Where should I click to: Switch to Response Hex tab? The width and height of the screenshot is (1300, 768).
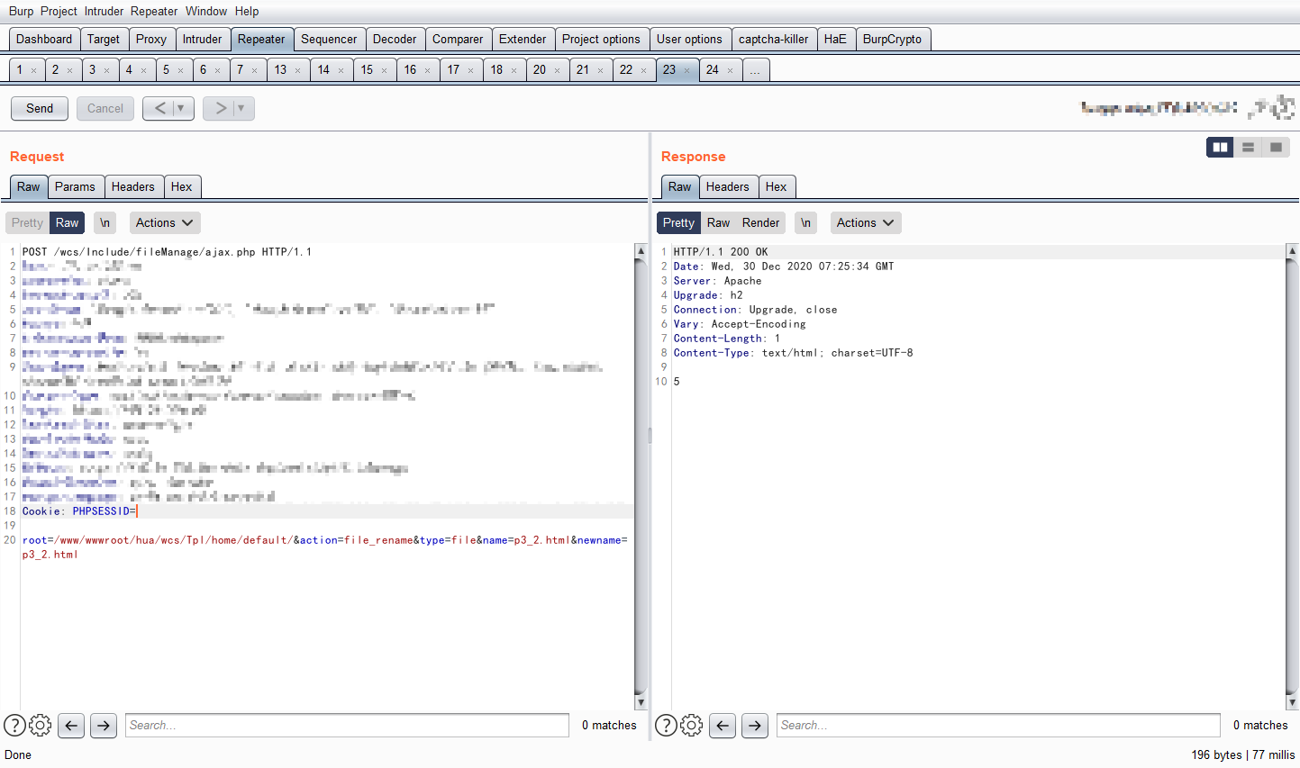click(x=776, y=186)
